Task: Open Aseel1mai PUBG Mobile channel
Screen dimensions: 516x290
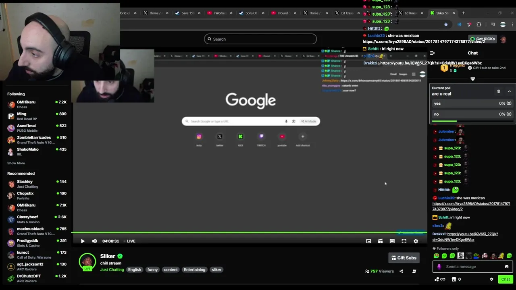Action: point(37,128)
